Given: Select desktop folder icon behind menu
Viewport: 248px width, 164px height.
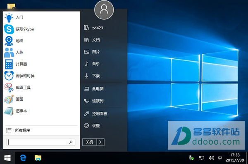Looking at the screenshot, I should [12, 7].
